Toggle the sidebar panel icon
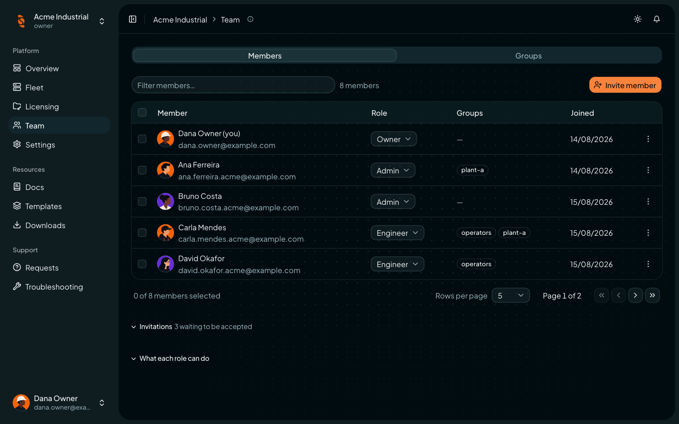Image resolution: width=679 pixels, height=424 pixels. (133, 19)
